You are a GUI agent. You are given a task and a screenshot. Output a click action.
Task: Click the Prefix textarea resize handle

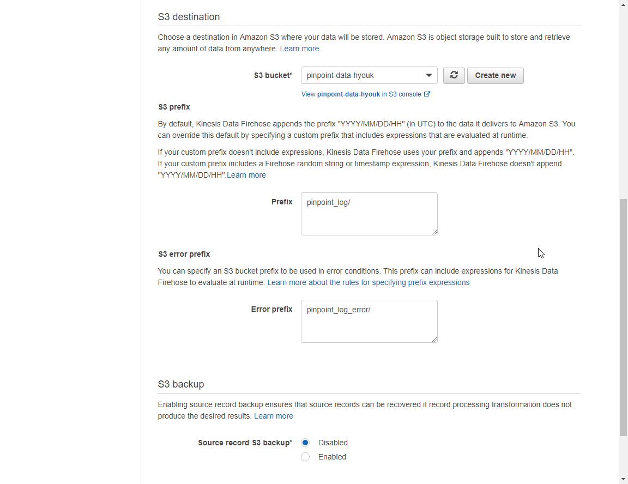(x=434, y=232)
